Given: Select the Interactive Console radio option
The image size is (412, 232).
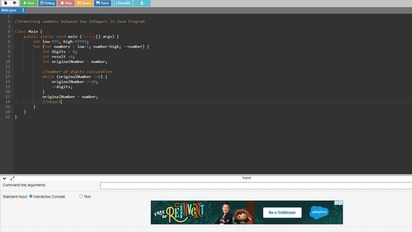Looking at the screenshot, I should tap(31, 196).
